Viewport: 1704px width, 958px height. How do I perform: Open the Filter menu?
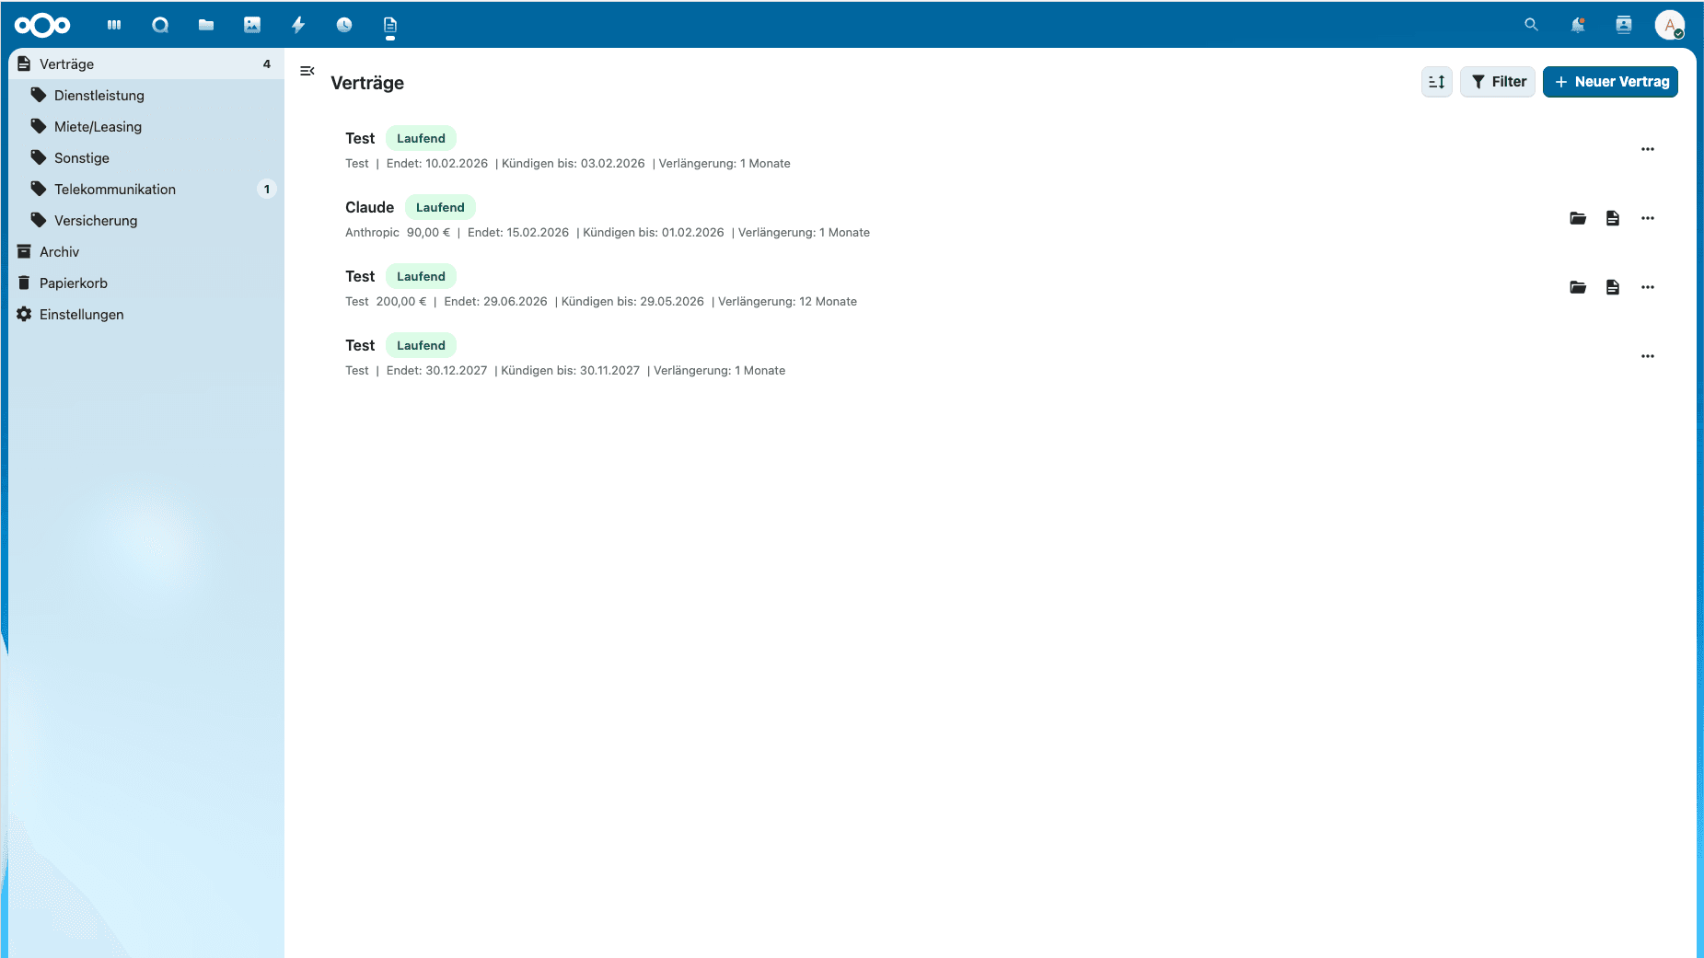[1498, 82]
